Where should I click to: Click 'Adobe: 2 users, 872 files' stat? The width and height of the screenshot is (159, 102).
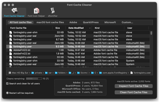pos(86,83)
